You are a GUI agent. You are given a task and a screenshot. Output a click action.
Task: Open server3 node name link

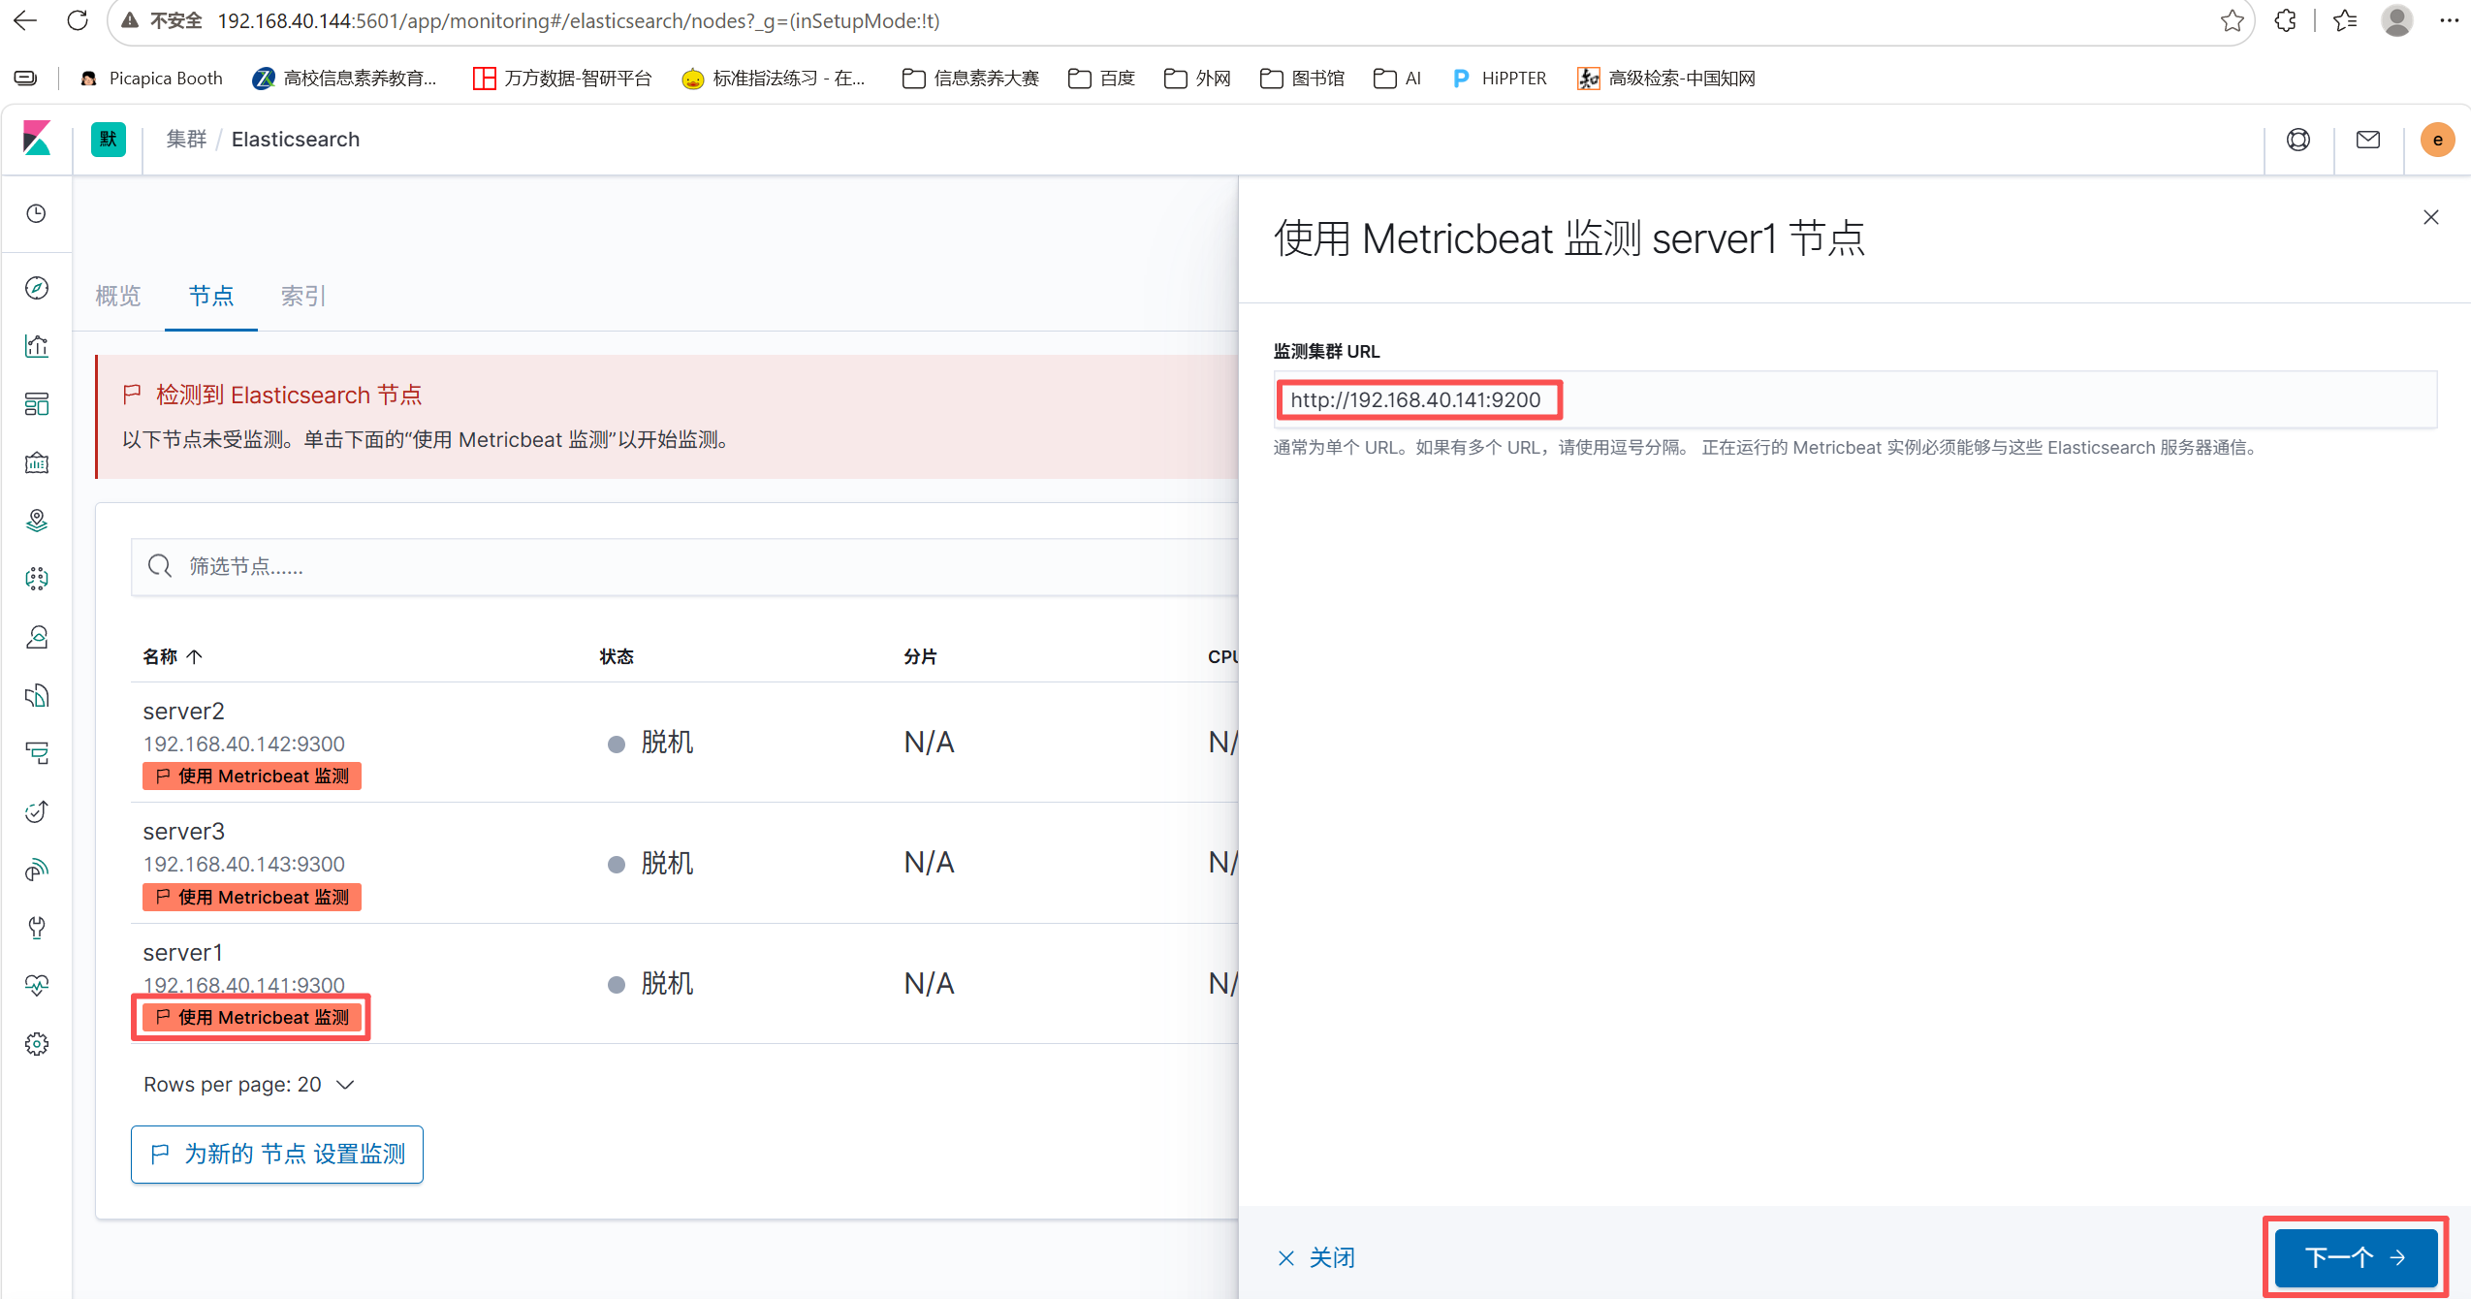click(x=183, y=831)
